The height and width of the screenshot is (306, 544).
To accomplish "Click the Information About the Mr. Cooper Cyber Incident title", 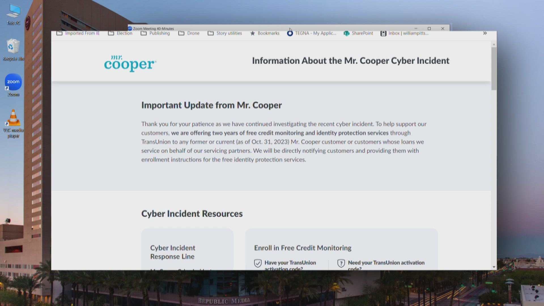I will tap(350, 61).
